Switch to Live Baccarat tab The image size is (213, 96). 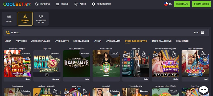pyautogui.click(x=113, y=41)
